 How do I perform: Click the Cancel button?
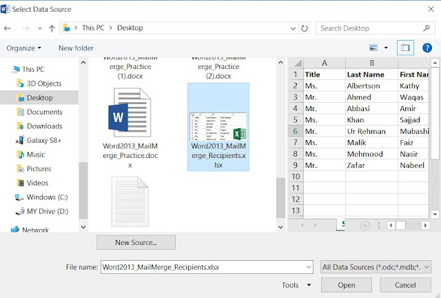(x=405, y=285)
